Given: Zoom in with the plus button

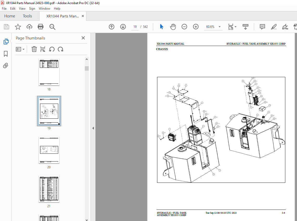Looking at the screenshot, I should tap(196, 27).
